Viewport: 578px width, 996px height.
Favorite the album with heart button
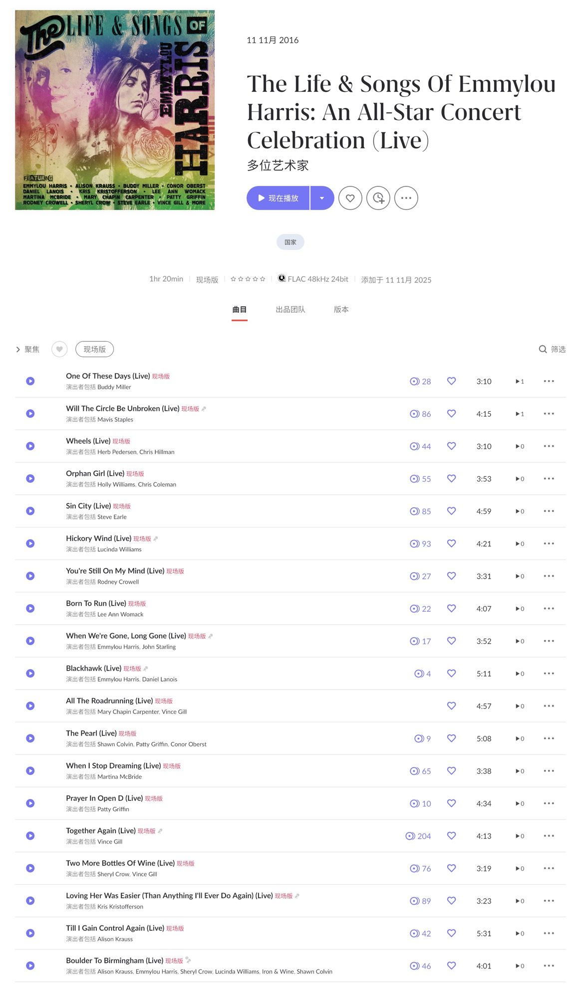click(350, 198)
